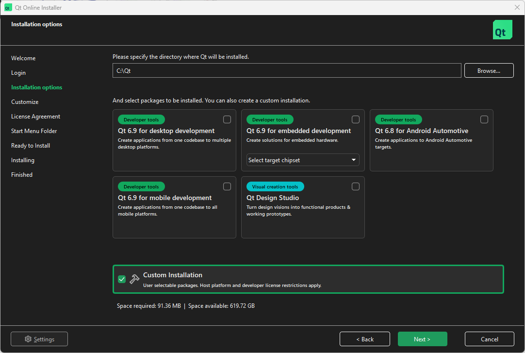Open the Select target chipset dropdown
This screenshot has height=353, width=525.
click(303, 160)
